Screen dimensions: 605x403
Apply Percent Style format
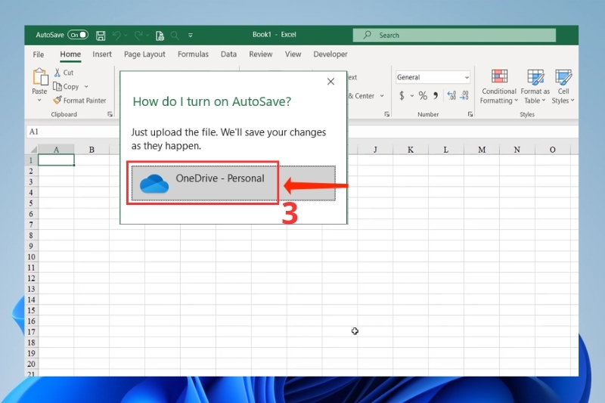coord(423,95)
